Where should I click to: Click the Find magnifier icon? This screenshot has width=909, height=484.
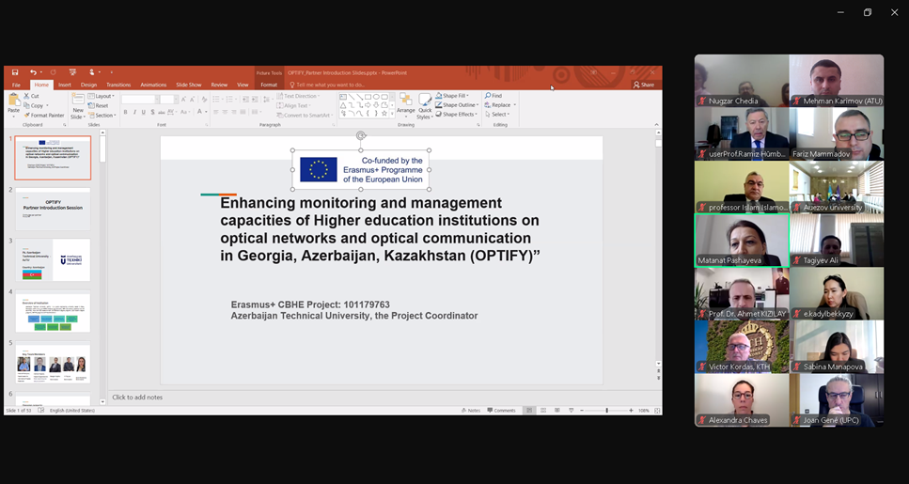(489, 96)
